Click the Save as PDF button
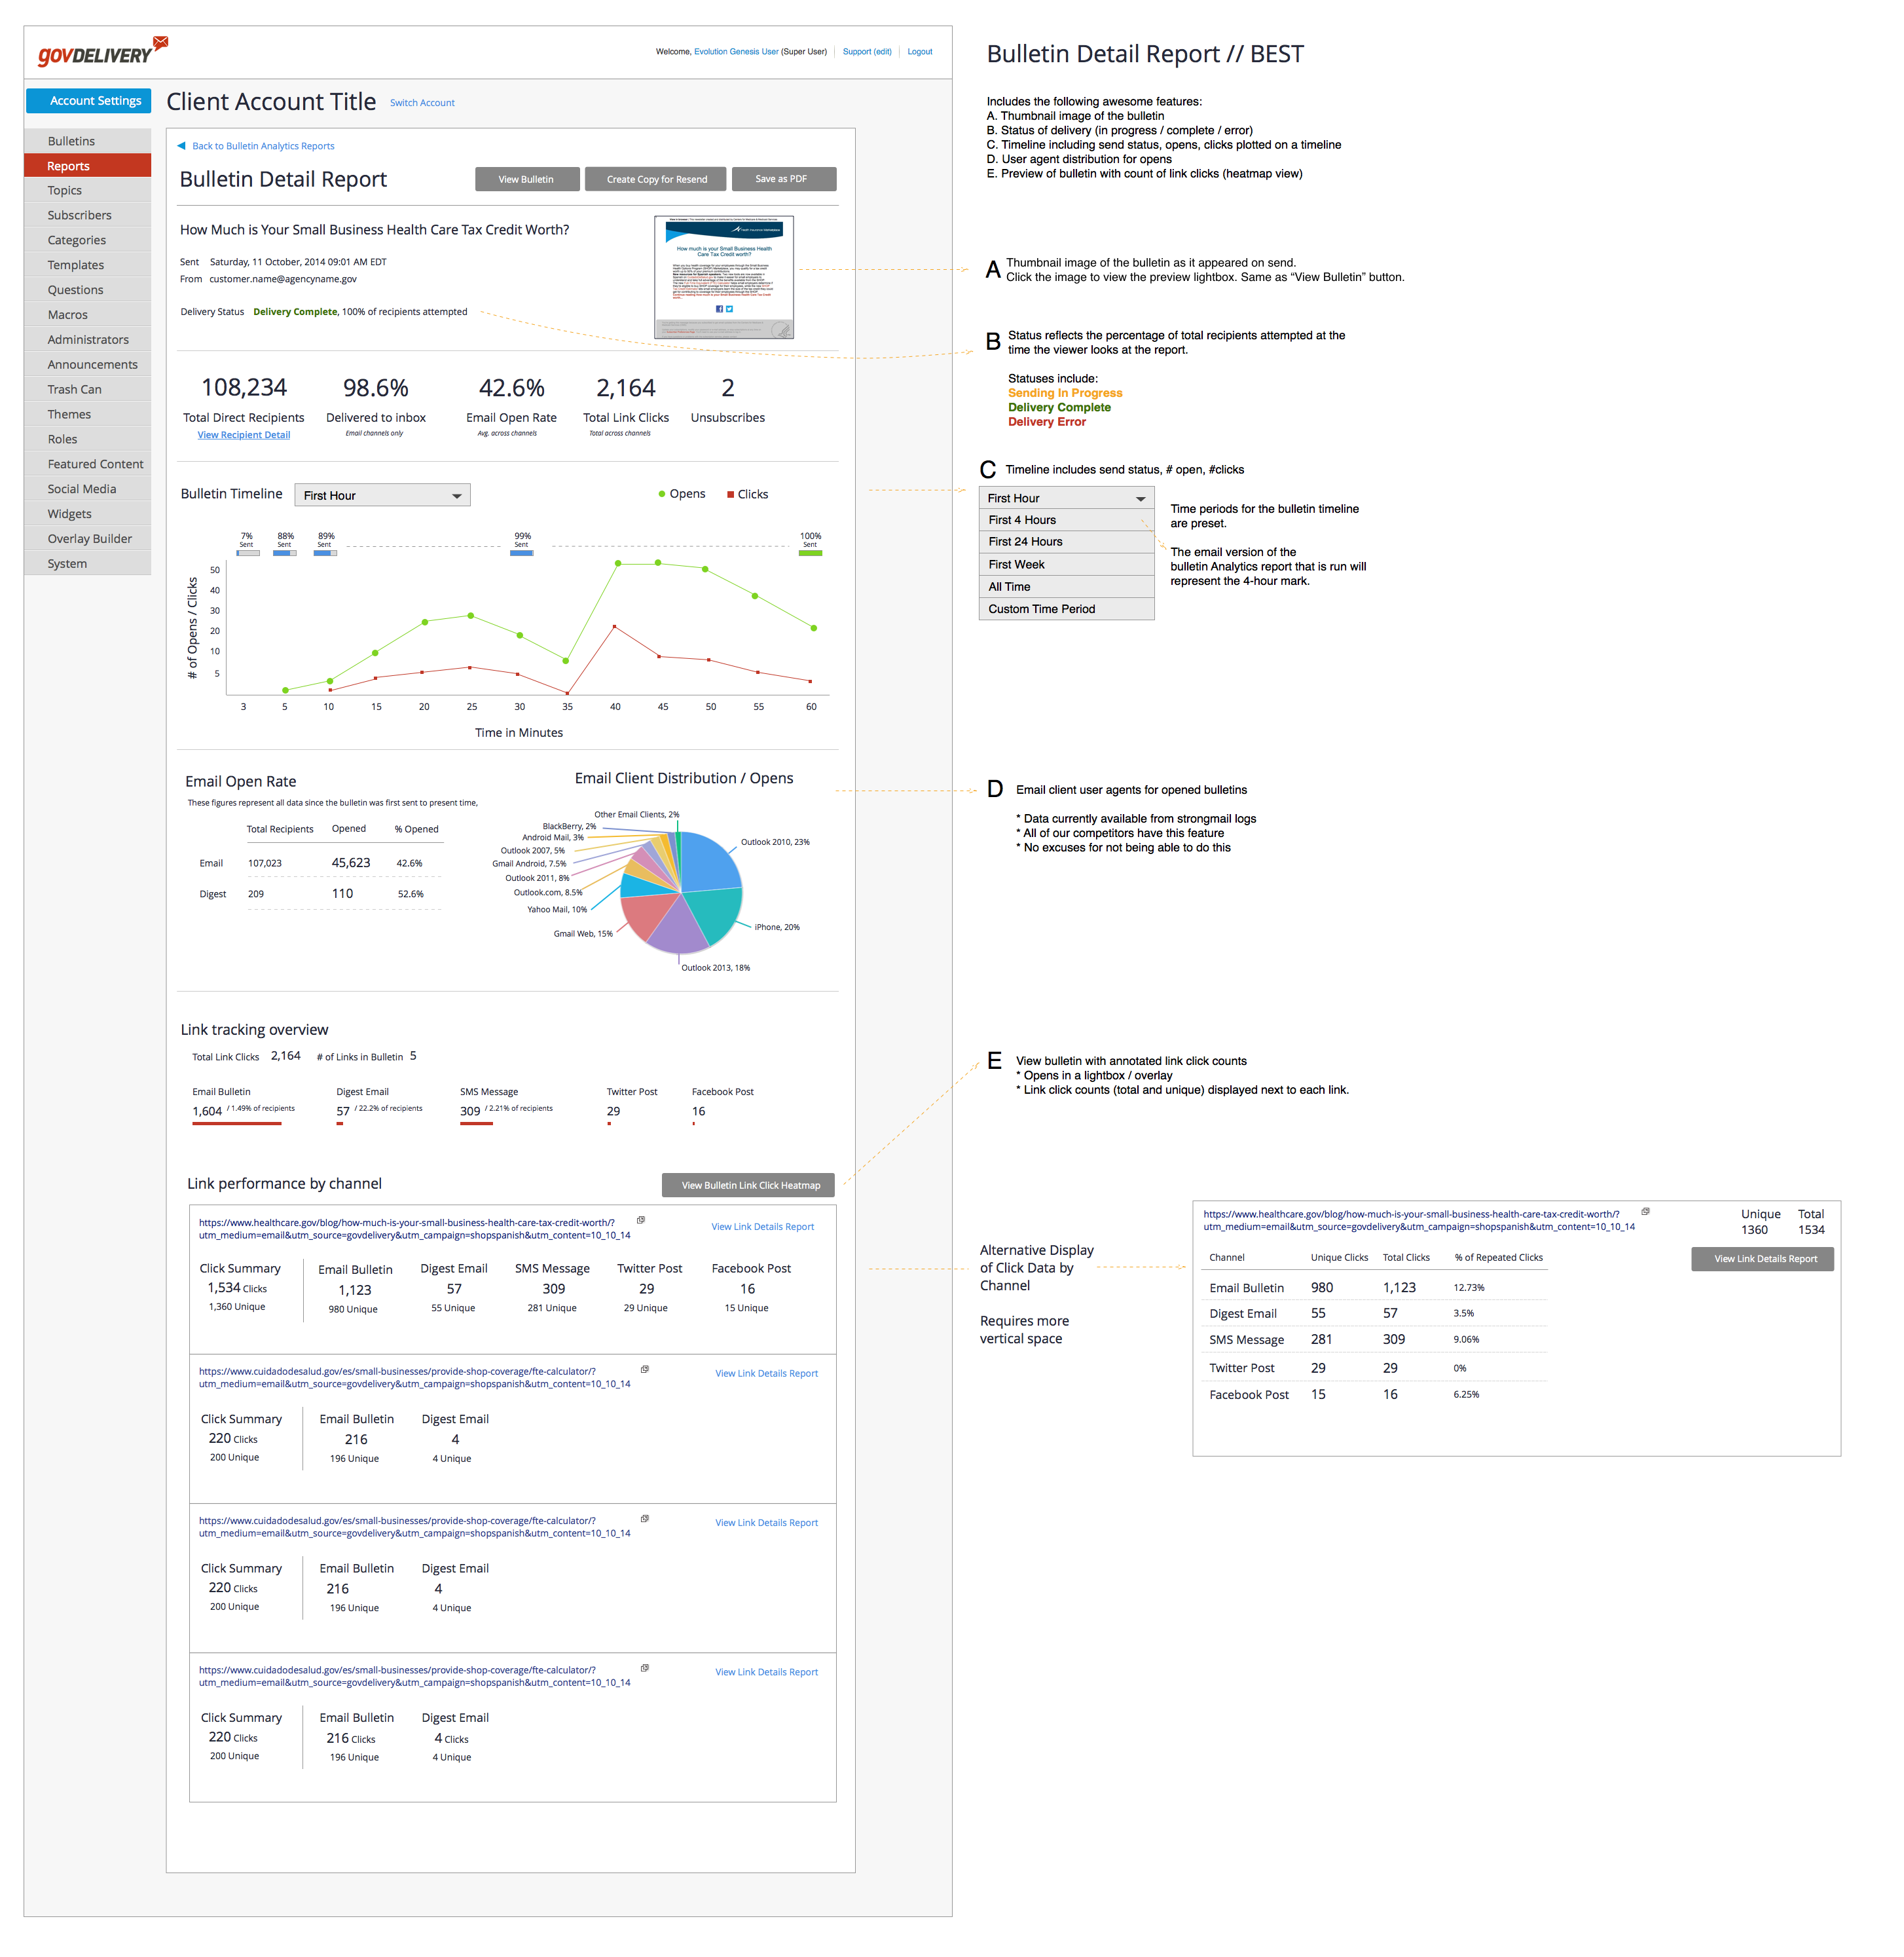 [x=783, y=179]
